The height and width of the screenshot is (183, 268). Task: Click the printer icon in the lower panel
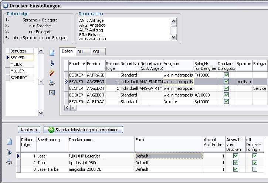tap(9, 161)
